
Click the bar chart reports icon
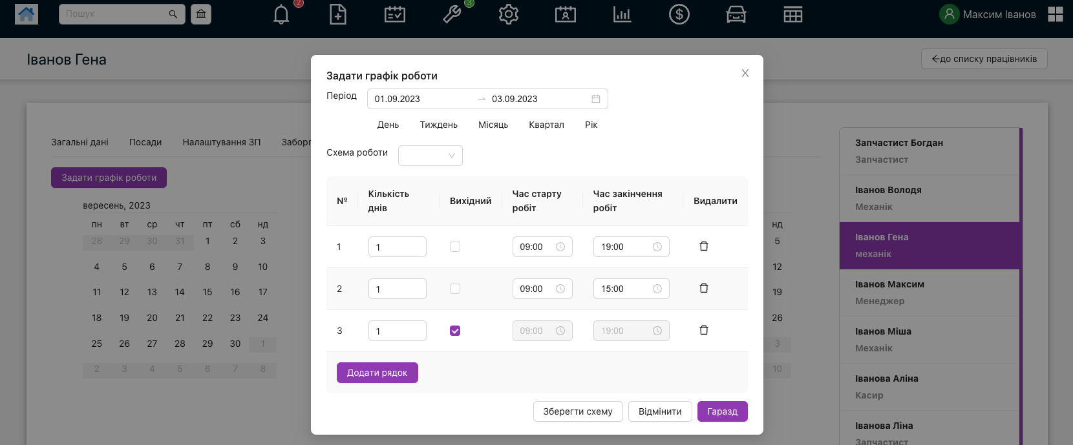622,14
